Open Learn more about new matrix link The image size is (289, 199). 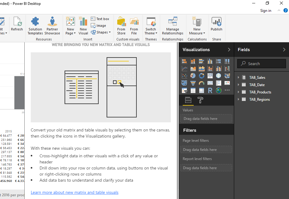pos(75,192)
